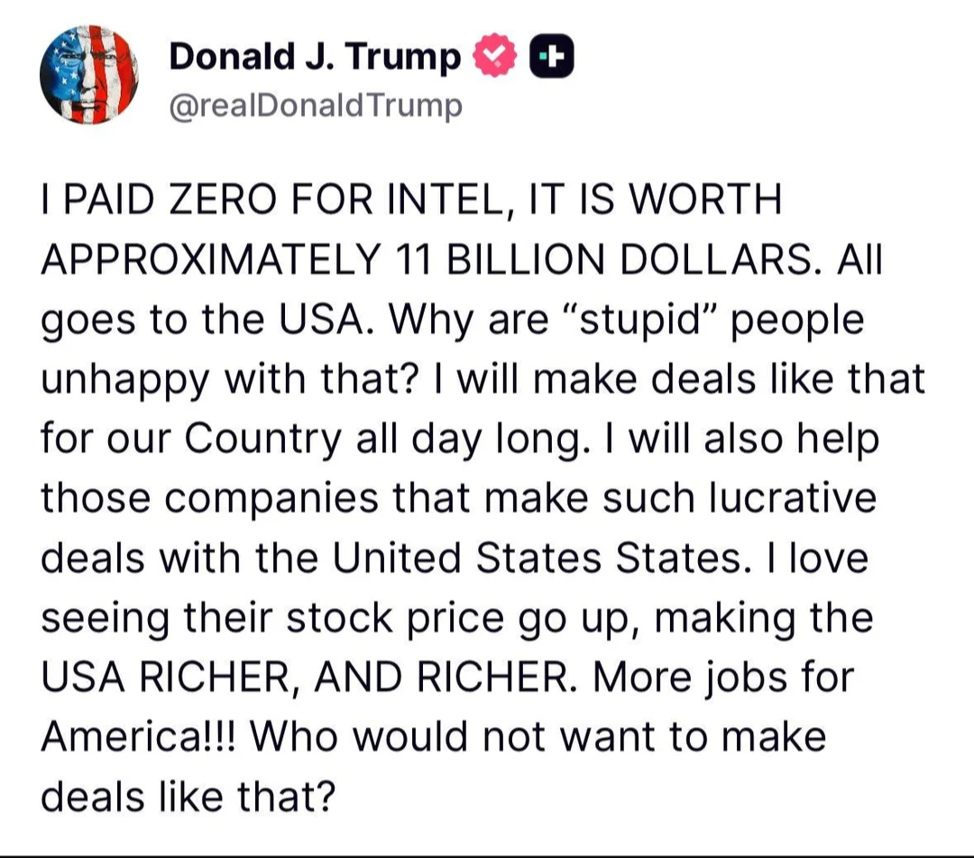The width and height of the screenshot is (974, 858).
Task: Click the phrase "unhappy with that?"
Action: tap(227, 380)
